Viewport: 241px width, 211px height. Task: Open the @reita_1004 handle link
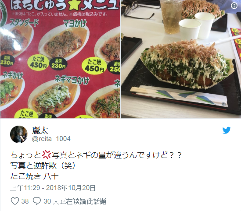coord(51,139)
